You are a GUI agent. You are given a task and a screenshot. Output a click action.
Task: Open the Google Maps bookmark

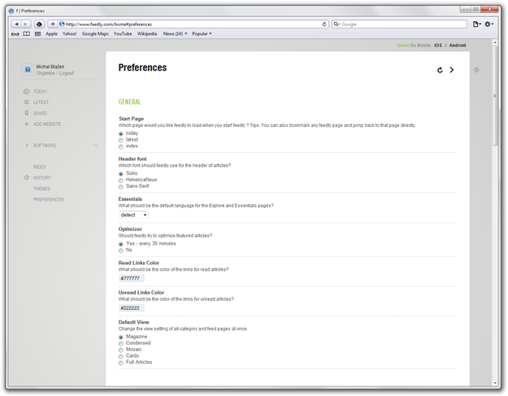95,33
